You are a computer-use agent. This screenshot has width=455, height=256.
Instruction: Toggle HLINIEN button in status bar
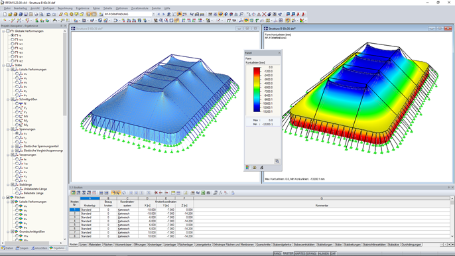point(323,253)
